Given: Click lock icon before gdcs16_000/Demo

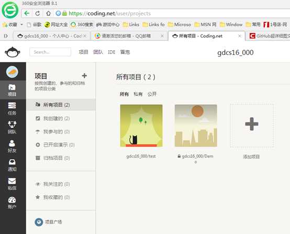Looking at the screenshot, I should (179, 156).
